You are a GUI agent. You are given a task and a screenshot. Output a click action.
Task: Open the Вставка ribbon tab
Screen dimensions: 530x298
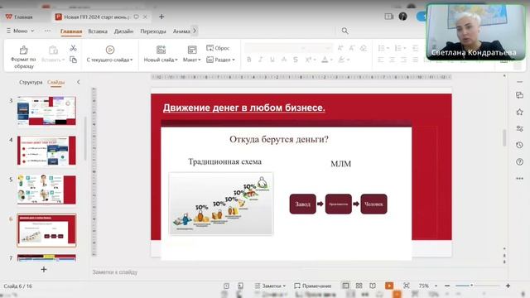pyautogui.click(x=98, y=31)
